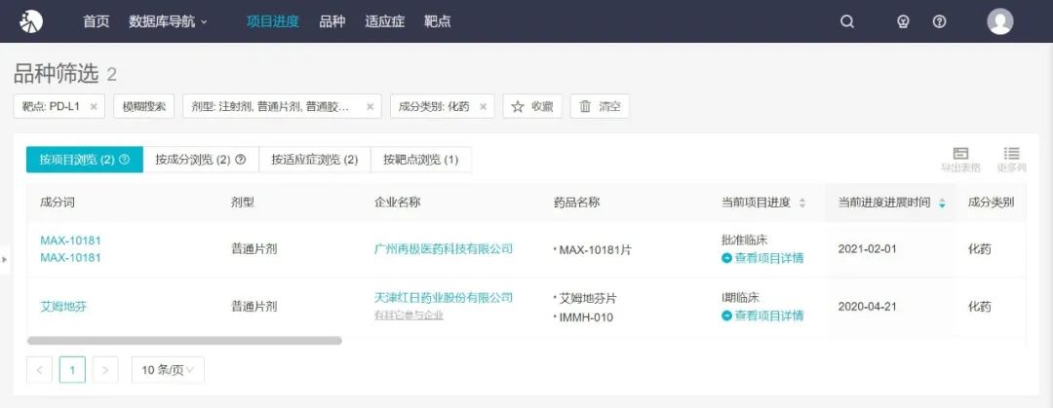Open 广州再极医药科技有限公司 company link
The width and height of the screenshot is (1053, 408).
(444, 249)
